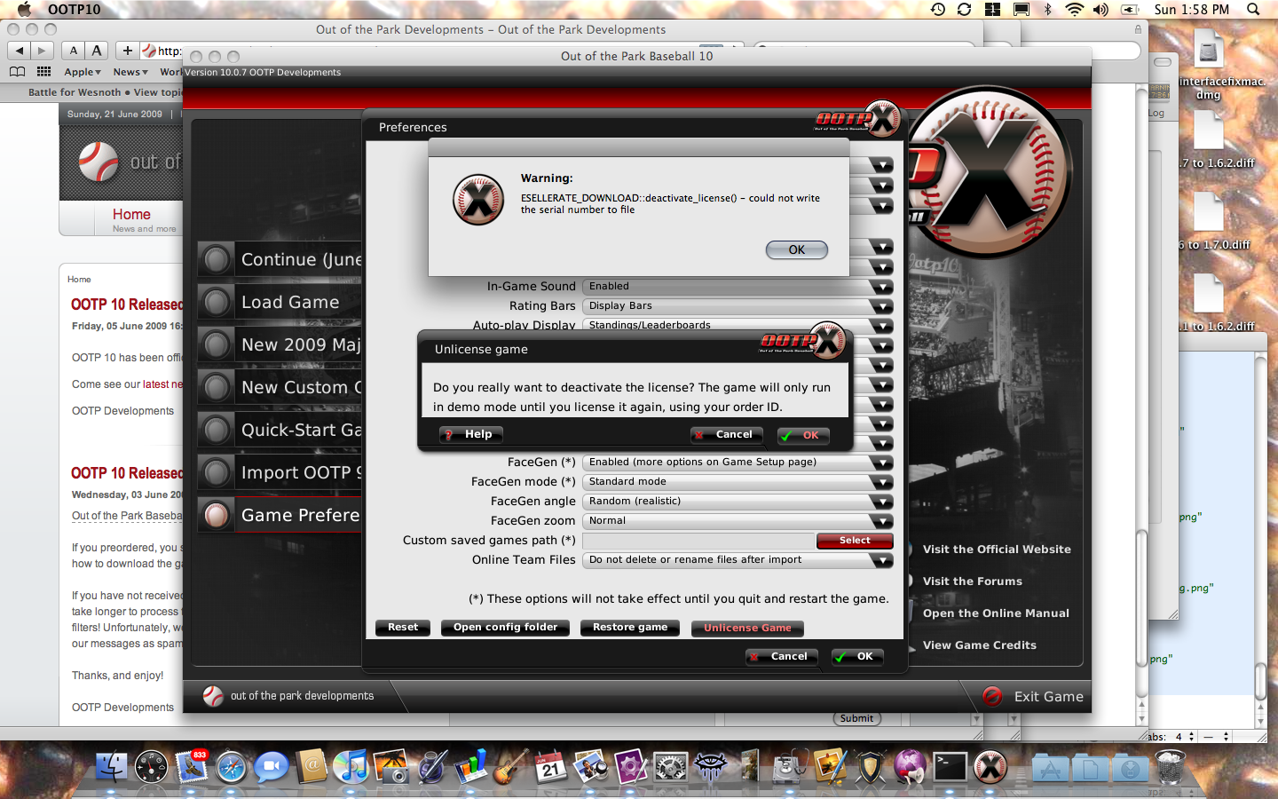Open Terminal from the dock
Viewport: 1278px width, 799px height.
(x=950, y=765)
